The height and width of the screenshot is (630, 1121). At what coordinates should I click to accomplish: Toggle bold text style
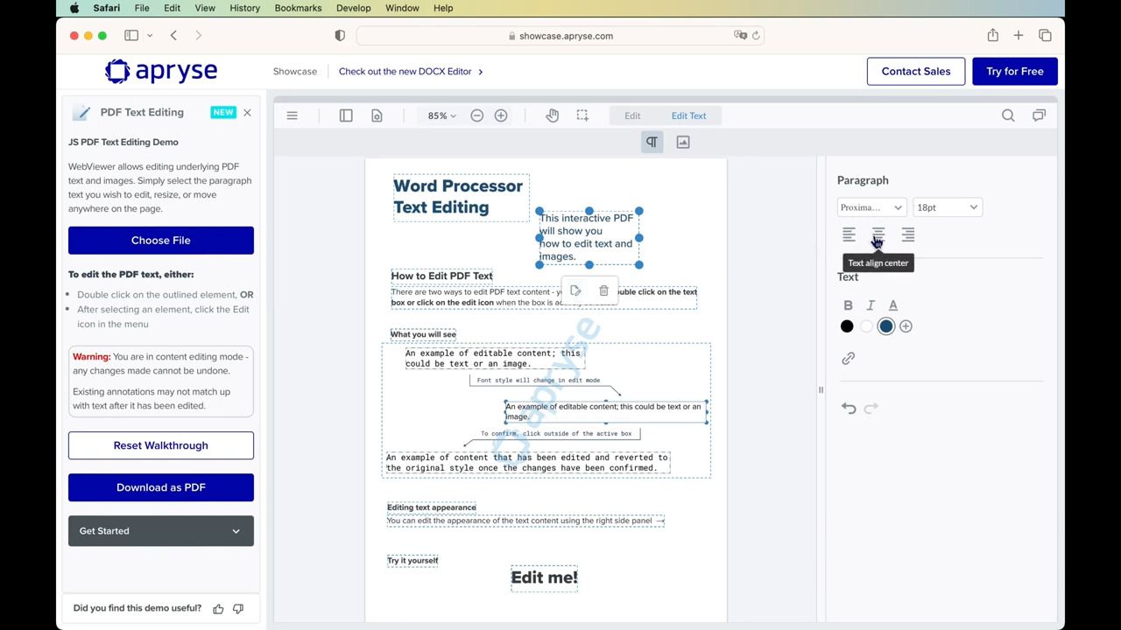(x=848, y=305)
